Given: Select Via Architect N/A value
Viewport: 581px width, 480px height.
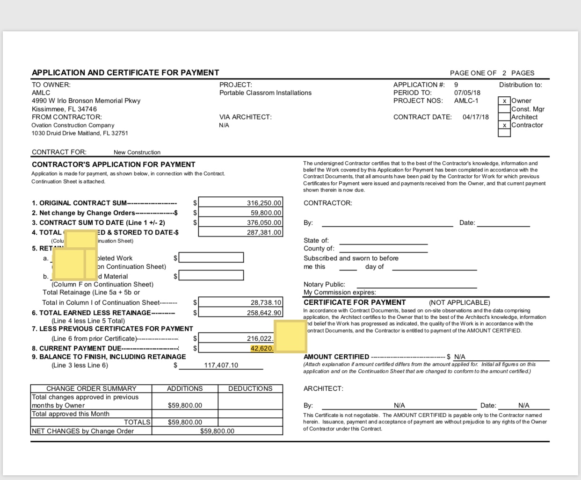Looking at the screenshot, I should 224,125.
